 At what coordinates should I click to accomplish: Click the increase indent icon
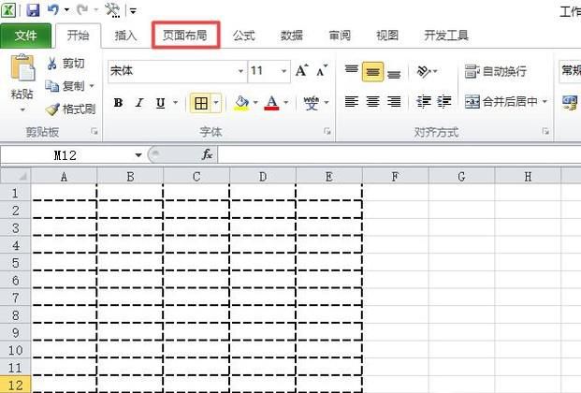click(x=443, y=101)
